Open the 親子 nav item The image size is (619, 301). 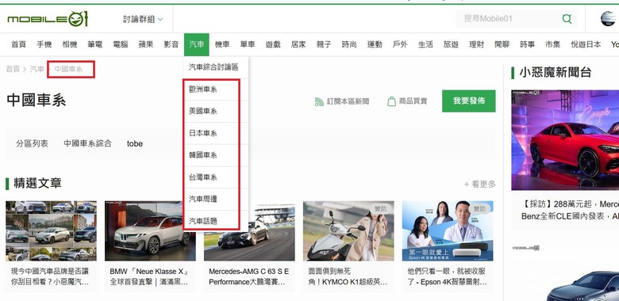pyautogui.click(x=324, y=44)
